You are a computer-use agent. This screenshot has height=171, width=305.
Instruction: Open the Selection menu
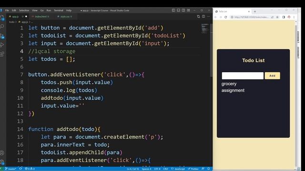point(24,10)
